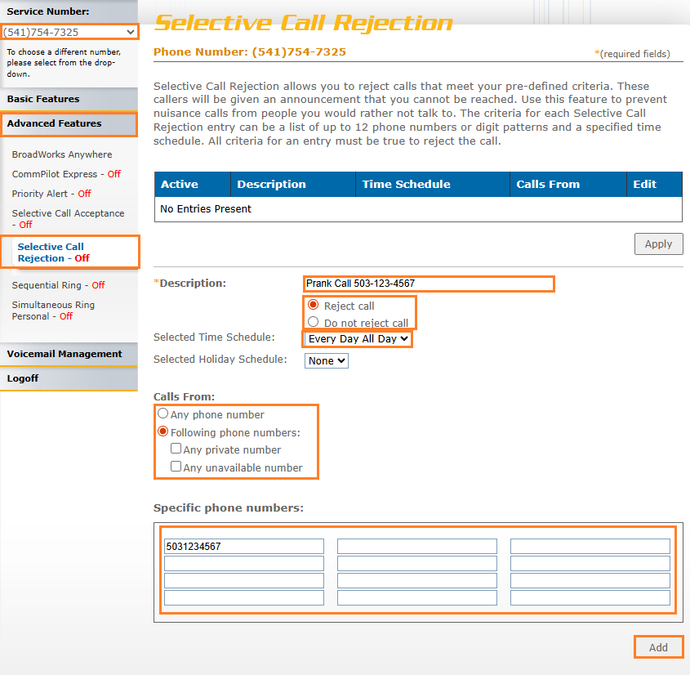Enable the Any private number checkbox

[x=176, y=449]
